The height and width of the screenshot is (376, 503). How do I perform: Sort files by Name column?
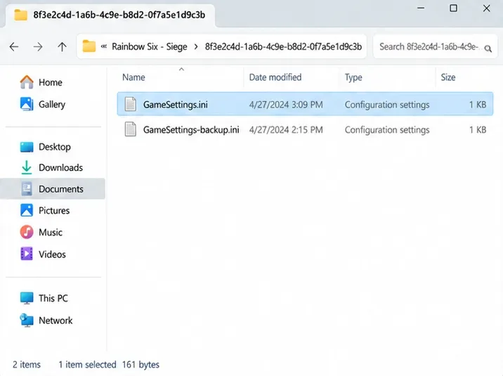click(133, 77)
